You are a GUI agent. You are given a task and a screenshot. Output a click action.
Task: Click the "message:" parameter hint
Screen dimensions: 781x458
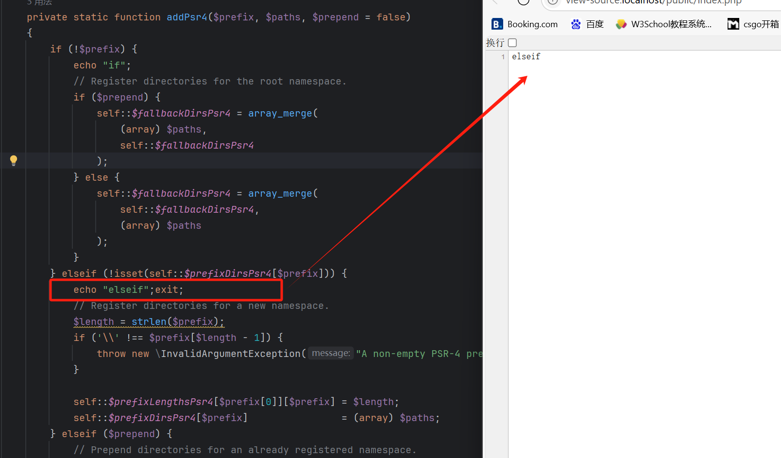(x=331, y=353)
